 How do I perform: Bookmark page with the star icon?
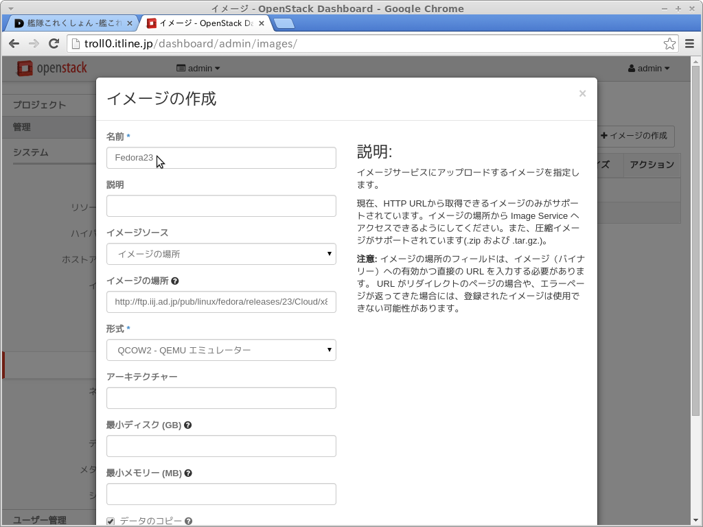click(x=669, y=44)
